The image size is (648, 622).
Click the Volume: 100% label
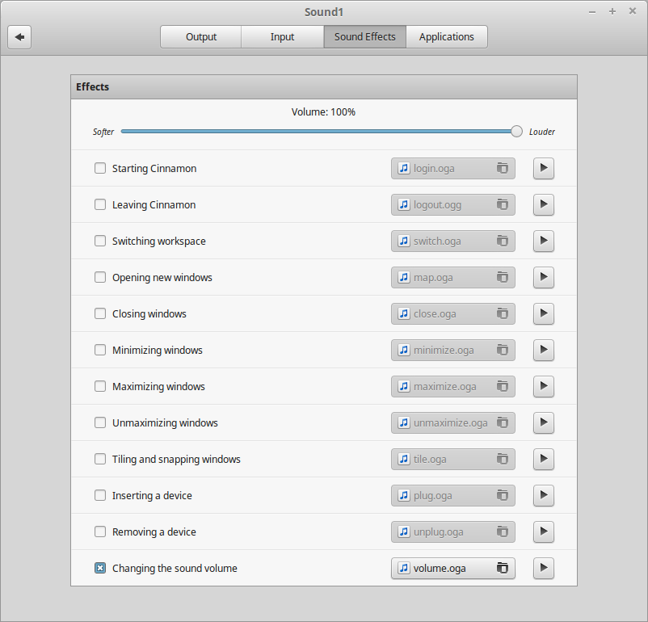[323, 112]
